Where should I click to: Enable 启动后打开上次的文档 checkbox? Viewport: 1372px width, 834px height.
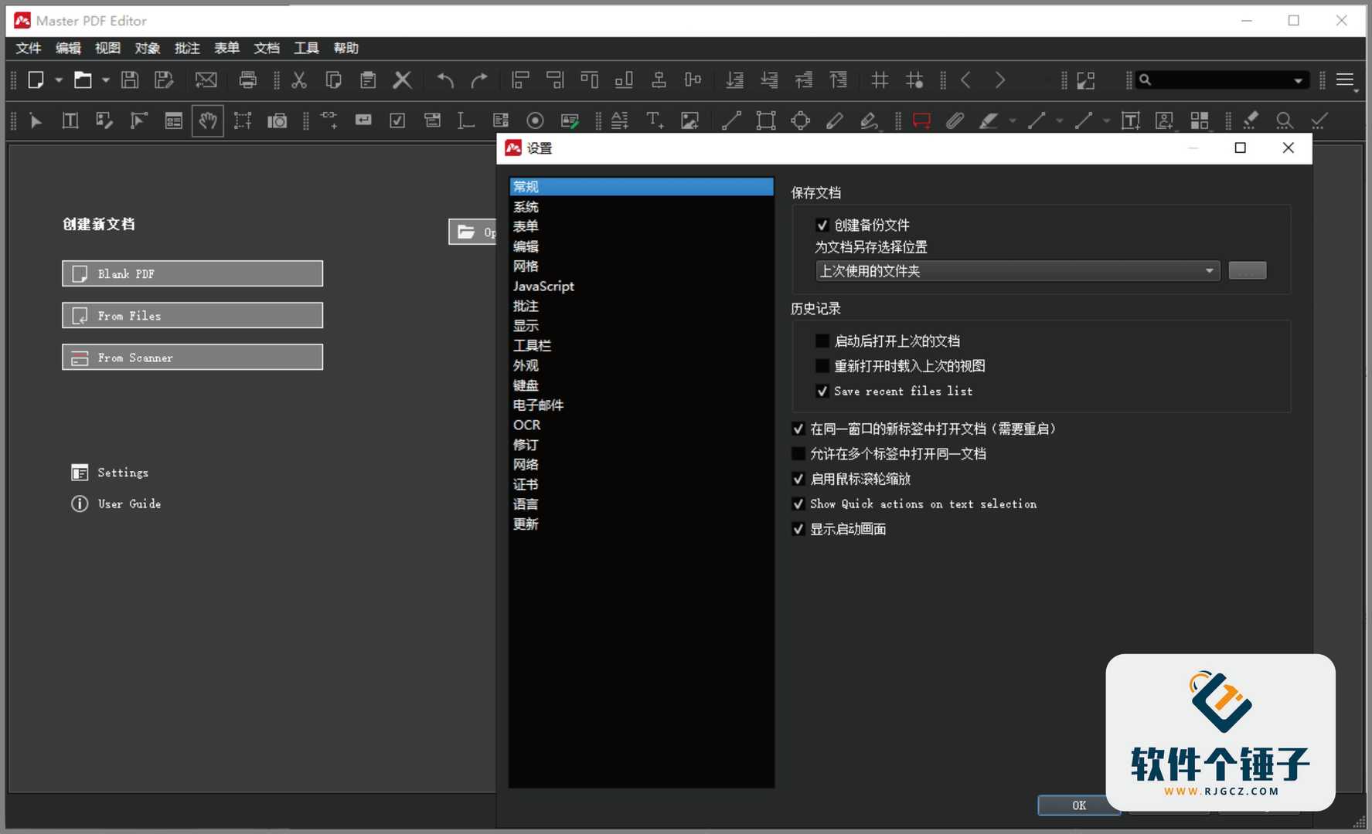[x=822, y=341]
